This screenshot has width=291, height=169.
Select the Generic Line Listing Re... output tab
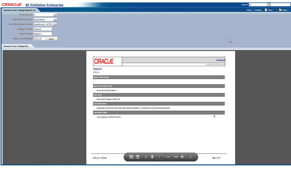16,46
